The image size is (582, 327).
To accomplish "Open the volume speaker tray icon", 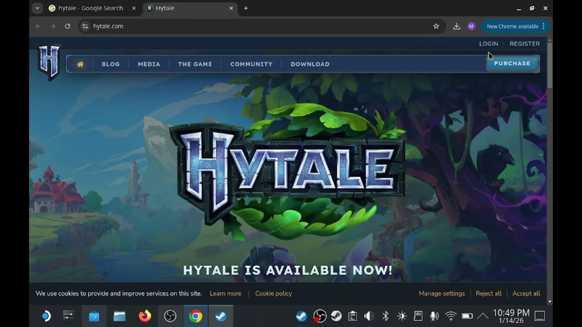I will tap(369, 316).
